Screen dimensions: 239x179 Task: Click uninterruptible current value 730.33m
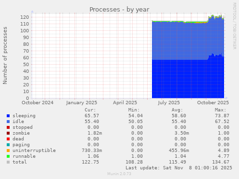tap(92, 151)
